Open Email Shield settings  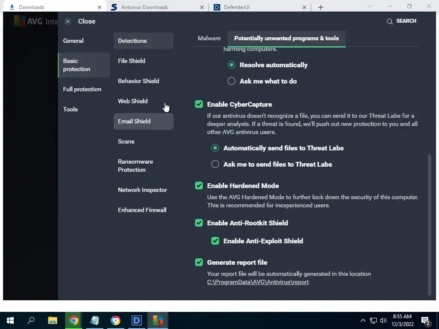tap(143, 121)
